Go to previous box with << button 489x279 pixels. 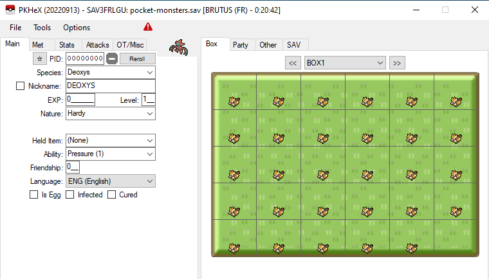pyautogui.click(x=293, y=63)
